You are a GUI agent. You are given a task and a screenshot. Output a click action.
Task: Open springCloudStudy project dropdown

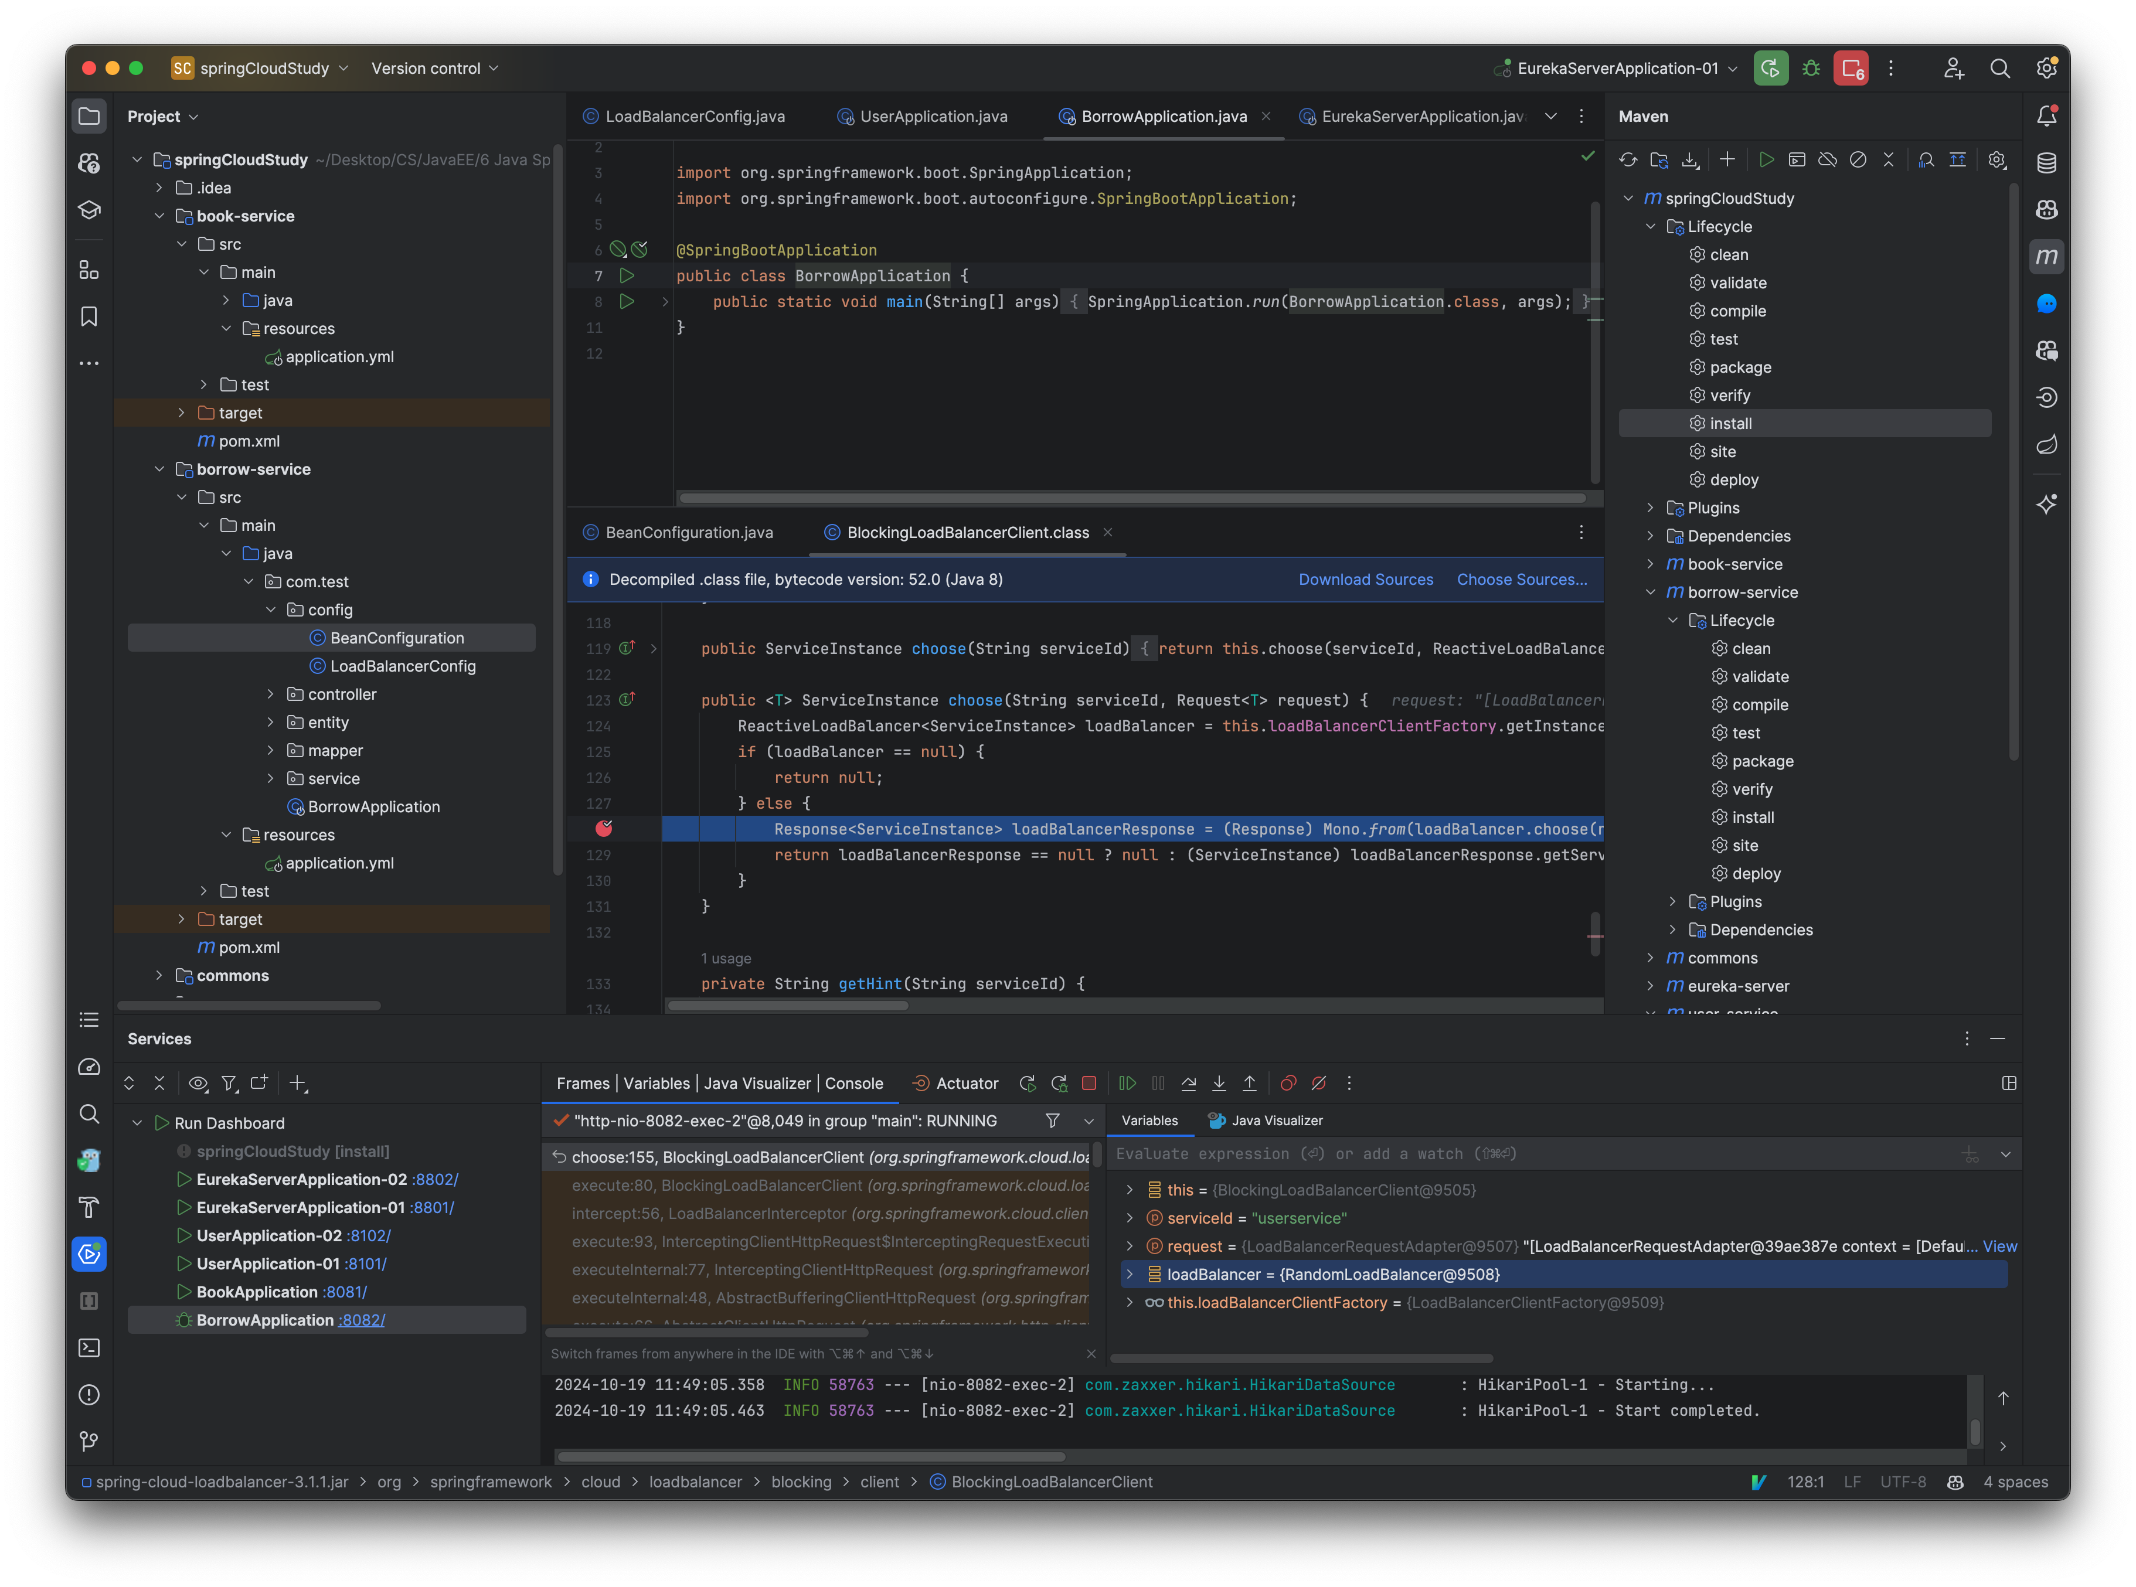click(260, 68)
